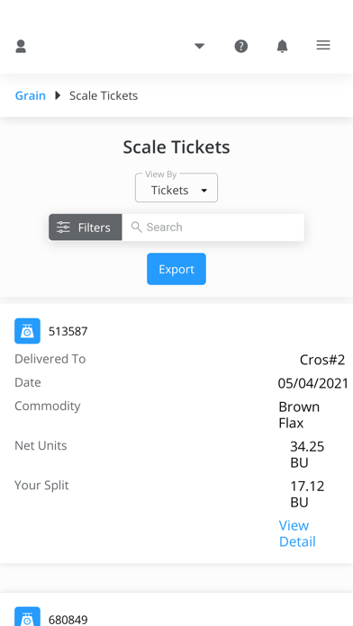Select the Scale Tickets breadcrumb text
The image size is (353, 626).
[104, 96]
